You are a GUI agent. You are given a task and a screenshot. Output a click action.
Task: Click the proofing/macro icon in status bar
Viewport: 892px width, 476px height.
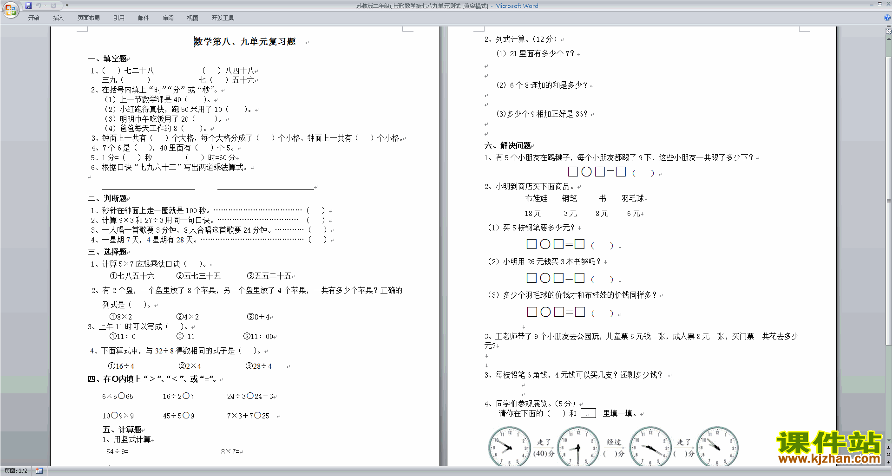click(39, 471)
